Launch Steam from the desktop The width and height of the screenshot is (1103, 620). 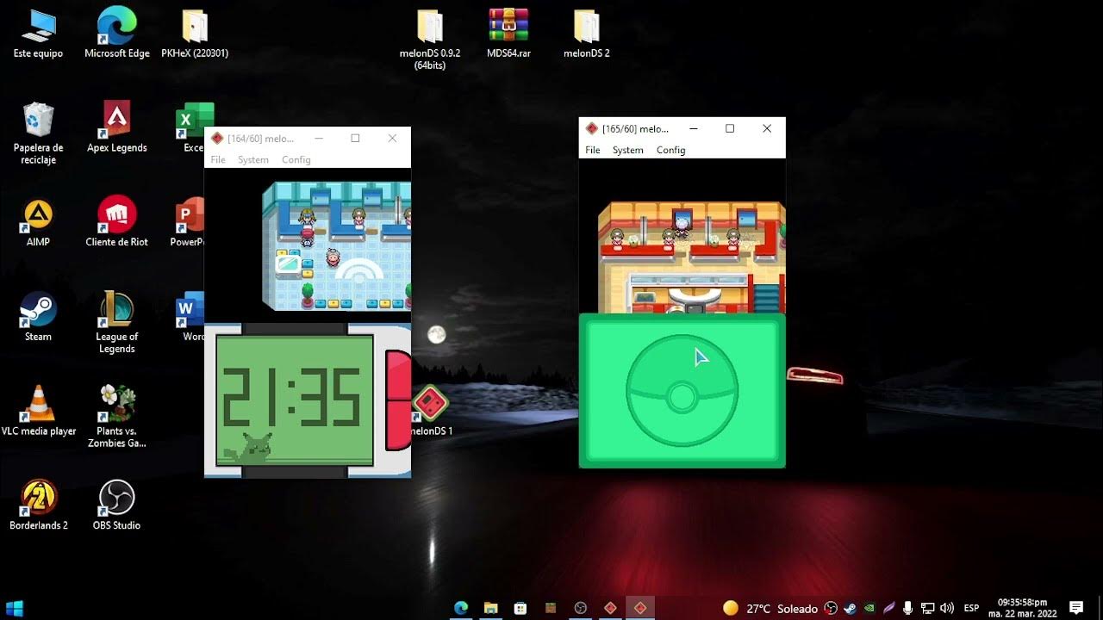coord(38,317)
